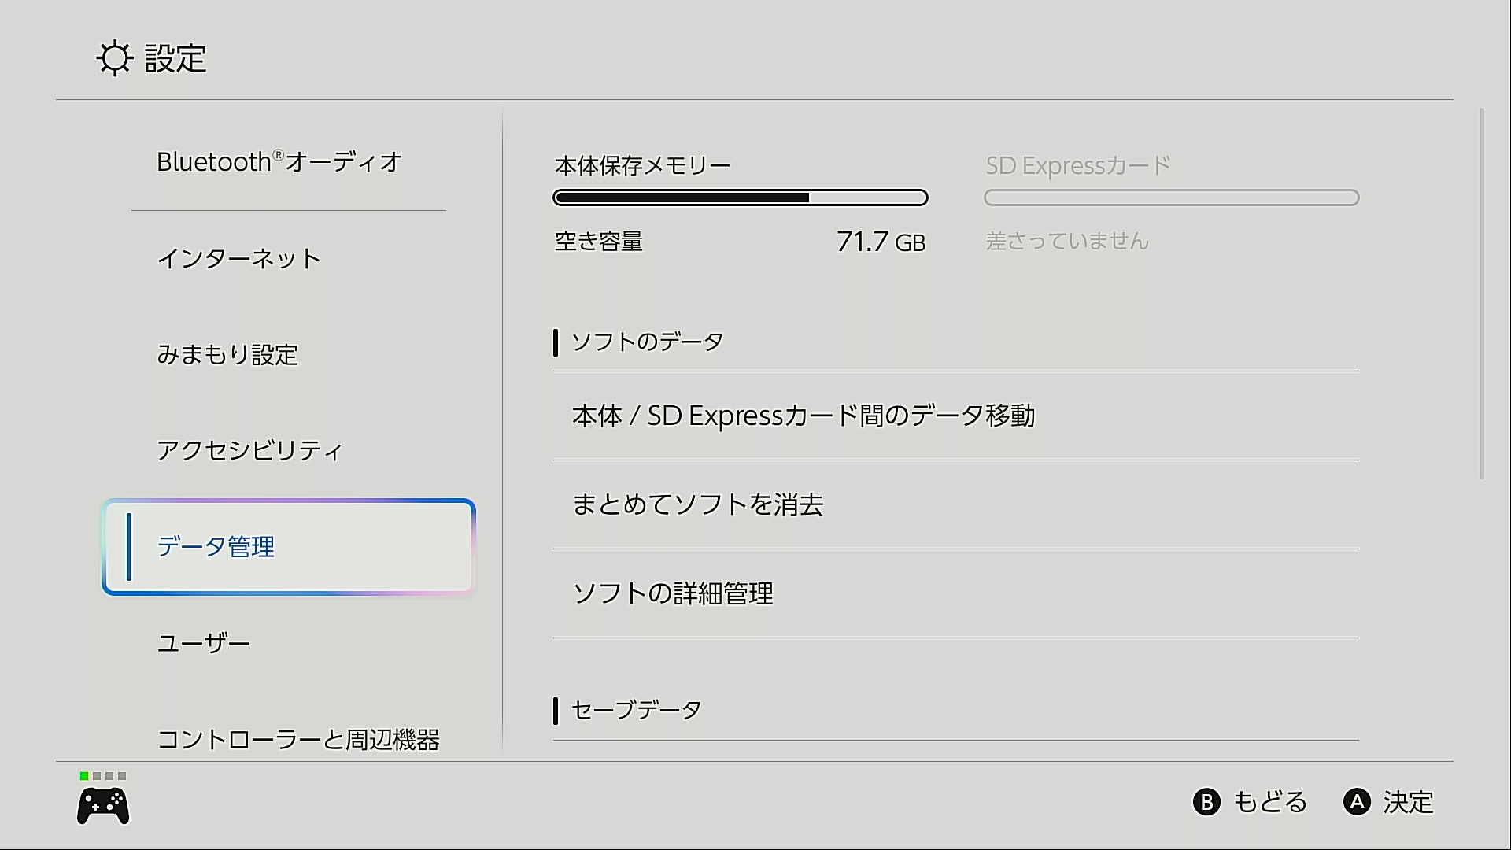Open Bluetooth オーディオ settings
This screenshot has height=850, width=1511.
point(279,162)
